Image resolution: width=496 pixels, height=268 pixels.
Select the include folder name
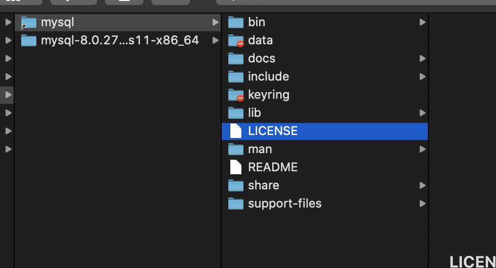click(x=269, y=77)
